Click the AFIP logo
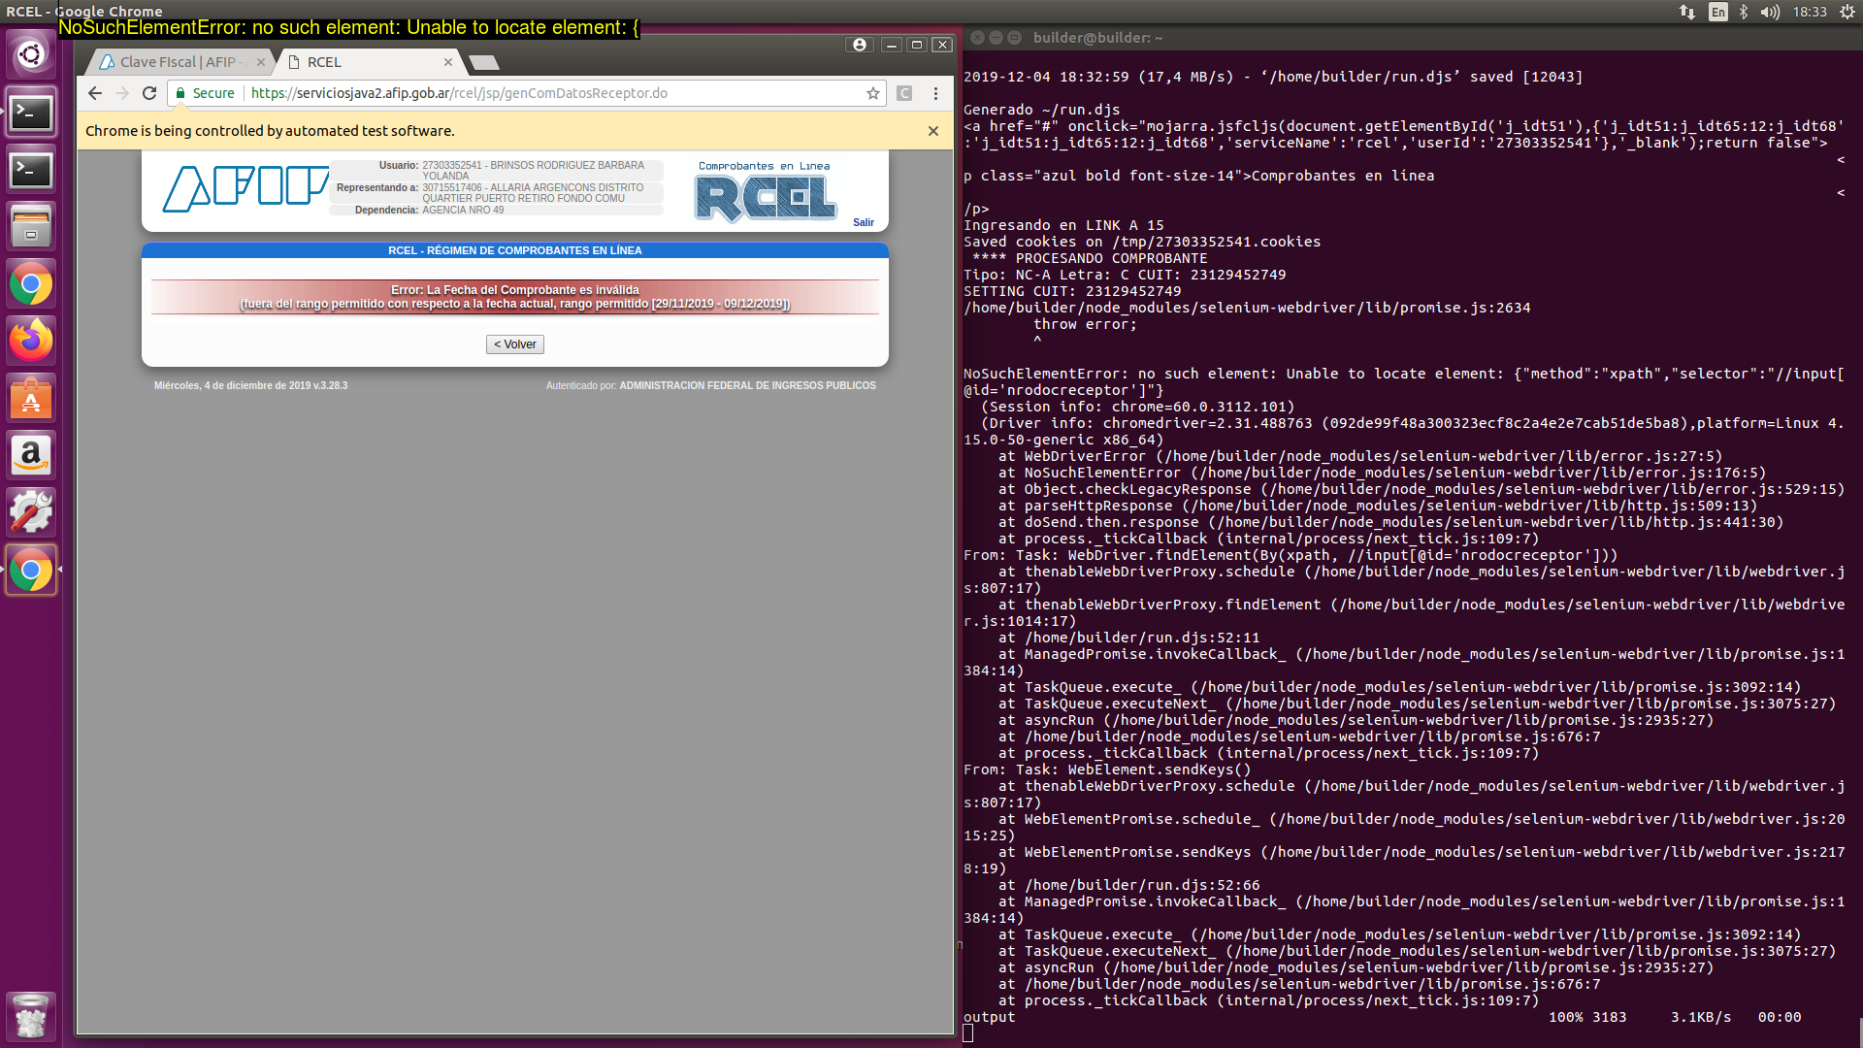Viewport: 1863px width, 1048px height. point(245,188)
